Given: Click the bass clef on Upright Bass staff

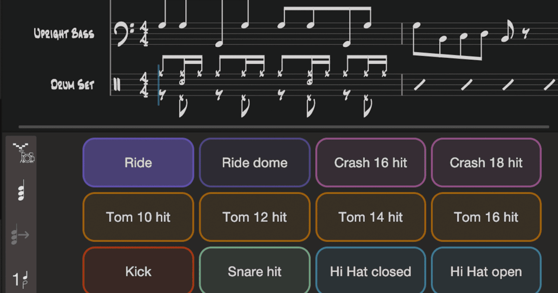Looking at the screenshot, I should coord(123,34).
